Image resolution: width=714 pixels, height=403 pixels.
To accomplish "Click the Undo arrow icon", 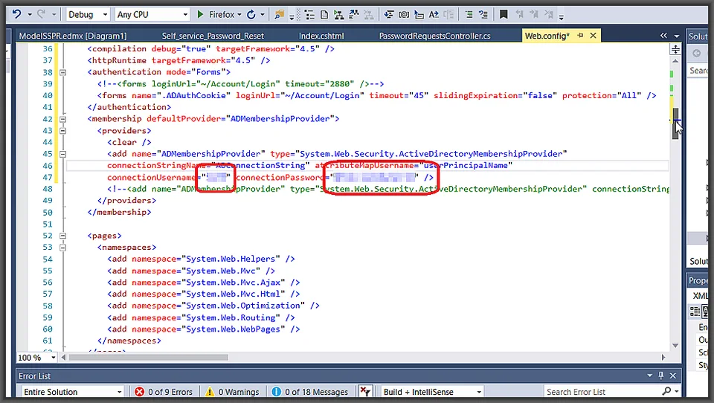I will pos(17,14).
